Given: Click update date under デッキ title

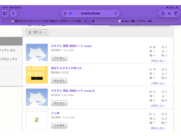Looking at the screenshot, I should pyautogui.click(x=63, y=117).
